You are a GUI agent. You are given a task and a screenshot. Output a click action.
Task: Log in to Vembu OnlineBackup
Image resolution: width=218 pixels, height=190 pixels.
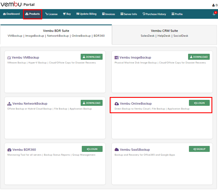coord(199,103)
